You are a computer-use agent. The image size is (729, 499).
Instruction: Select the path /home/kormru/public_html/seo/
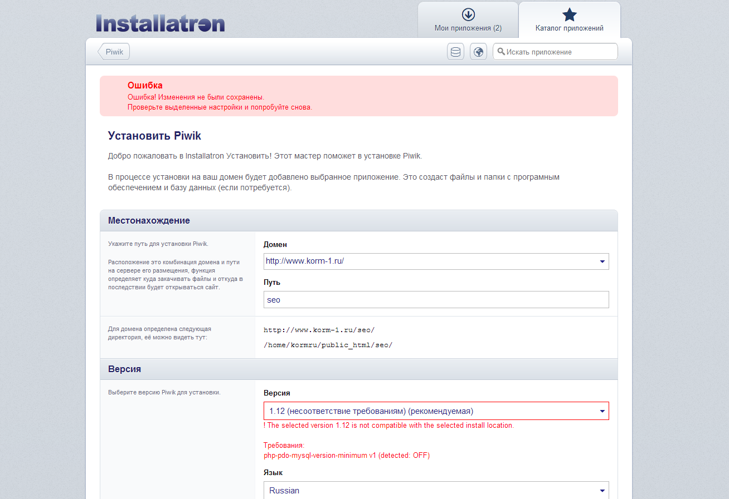(328, 345)
